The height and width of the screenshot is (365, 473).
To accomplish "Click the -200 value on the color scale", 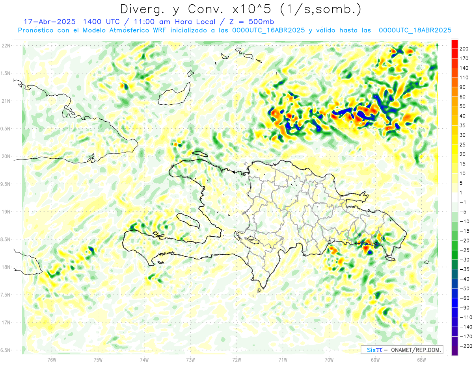I will click(465, 346).
